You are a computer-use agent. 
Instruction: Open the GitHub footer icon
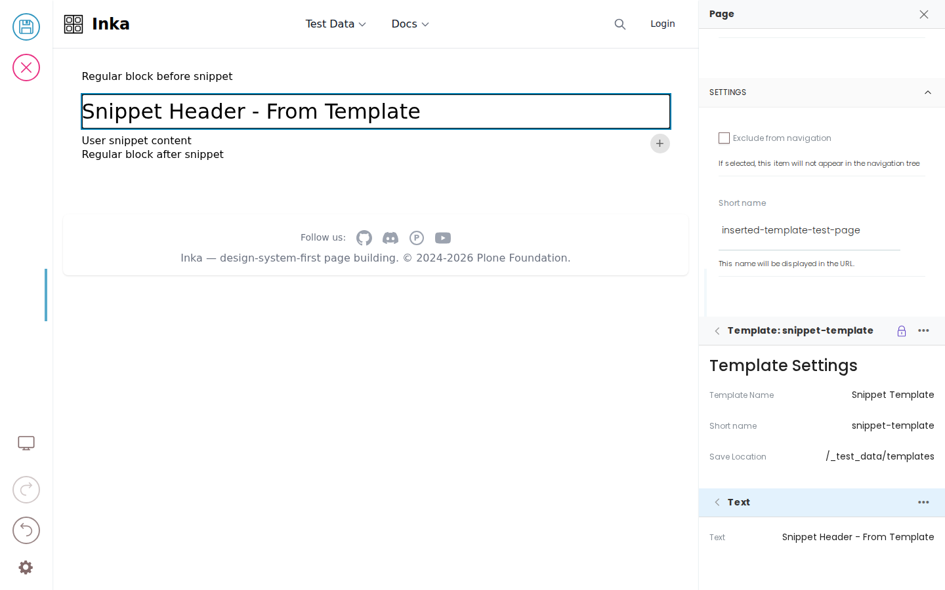364,238
